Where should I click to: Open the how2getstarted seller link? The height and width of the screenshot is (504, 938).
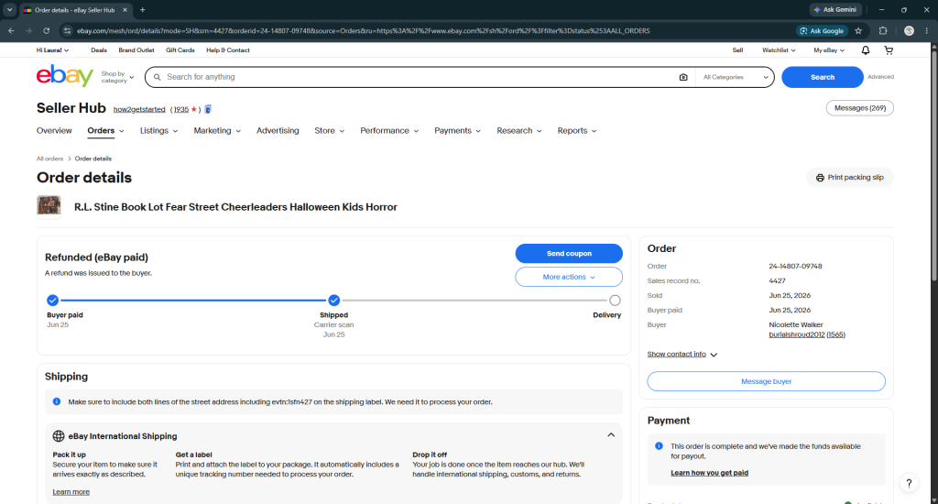(139, 110)
